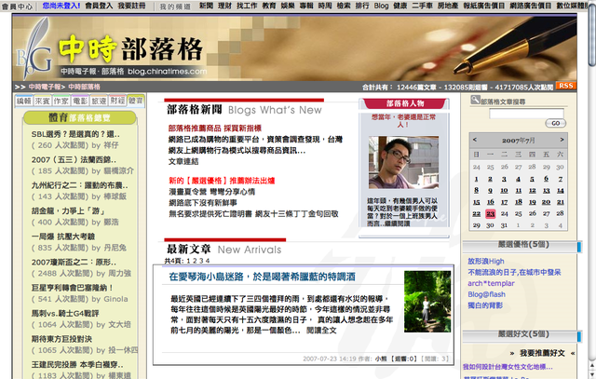The image size is (596, 379).
Task: Expand the 嚴選優格(5個) section header
Action: click(x=522, y=246)
